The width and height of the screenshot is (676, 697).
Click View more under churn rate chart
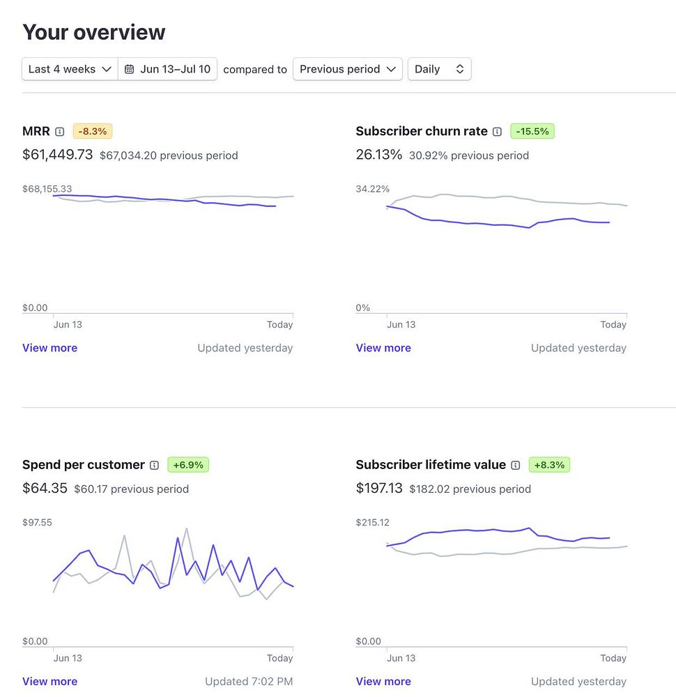point(383,348)
